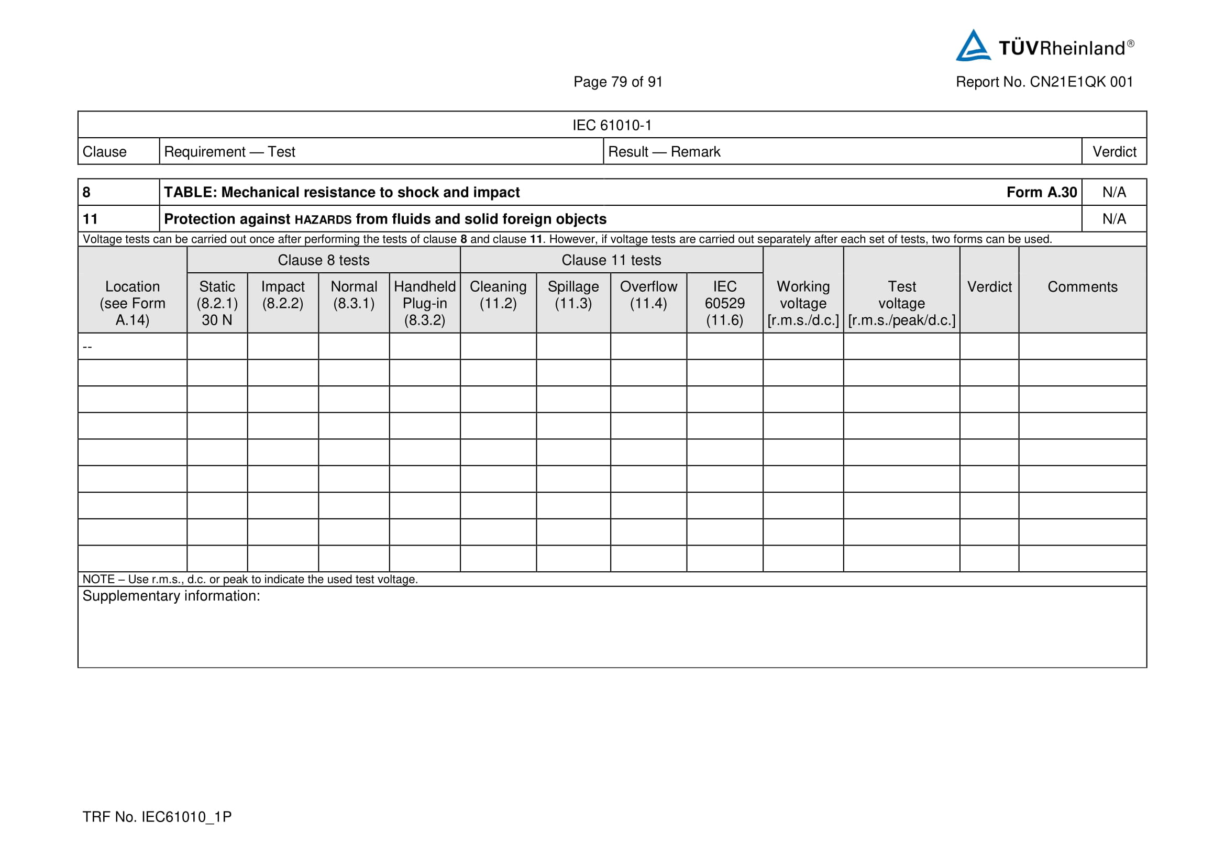This screenshot has height=866, width=1225.
Task: Click the Report No. CN21E1QK 001 text
Action: click(1044, 82)
